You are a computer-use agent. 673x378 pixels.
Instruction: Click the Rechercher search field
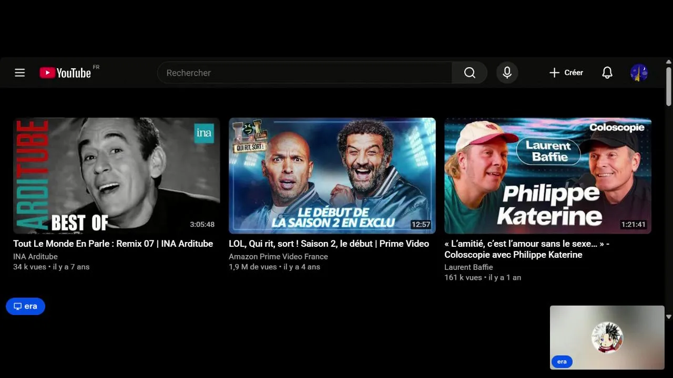pyautogui.click(x=305, y=72)
